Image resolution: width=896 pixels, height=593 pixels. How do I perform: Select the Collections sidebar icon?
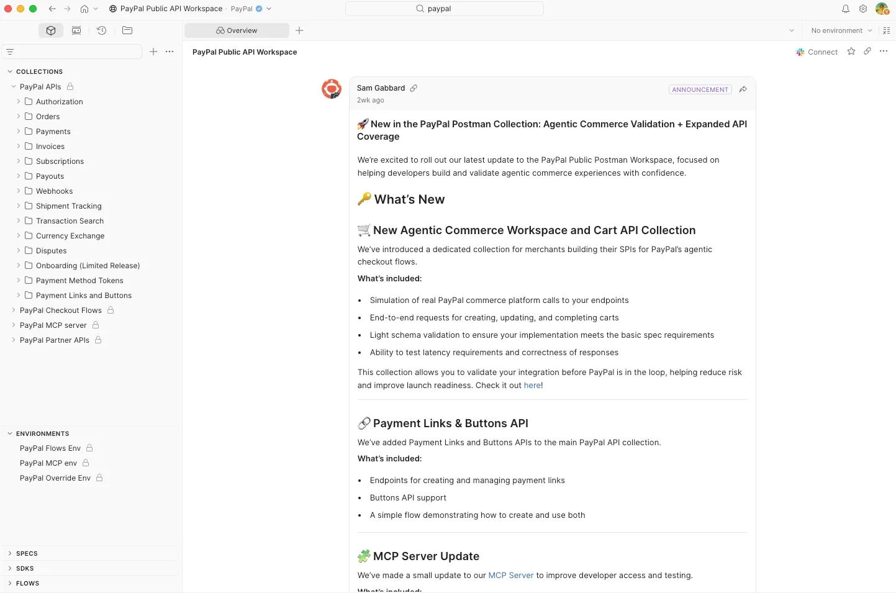[51, 30]
